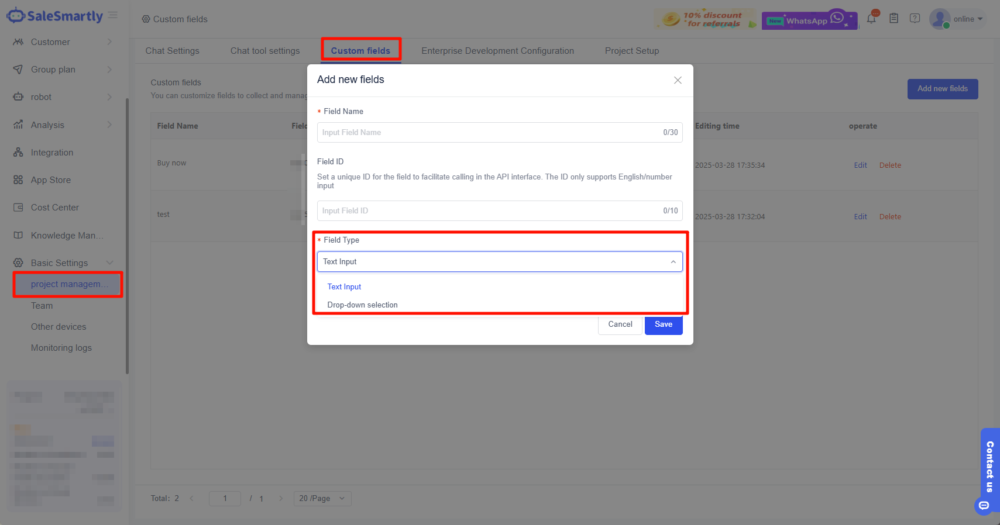The width and height of the screenshot is (1000, 525).
Task: Close the Add new fields dialog
Action: [x=678, y=80]
